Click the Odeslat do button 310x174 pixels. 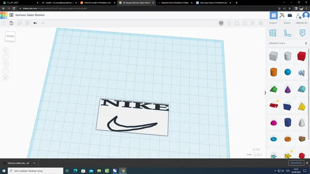[x=301, y=23]
